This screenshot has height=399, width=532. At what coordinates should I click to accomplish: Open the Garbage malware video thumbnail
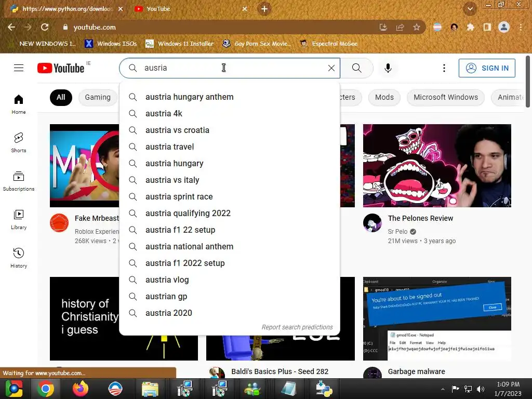pos(437,318)
